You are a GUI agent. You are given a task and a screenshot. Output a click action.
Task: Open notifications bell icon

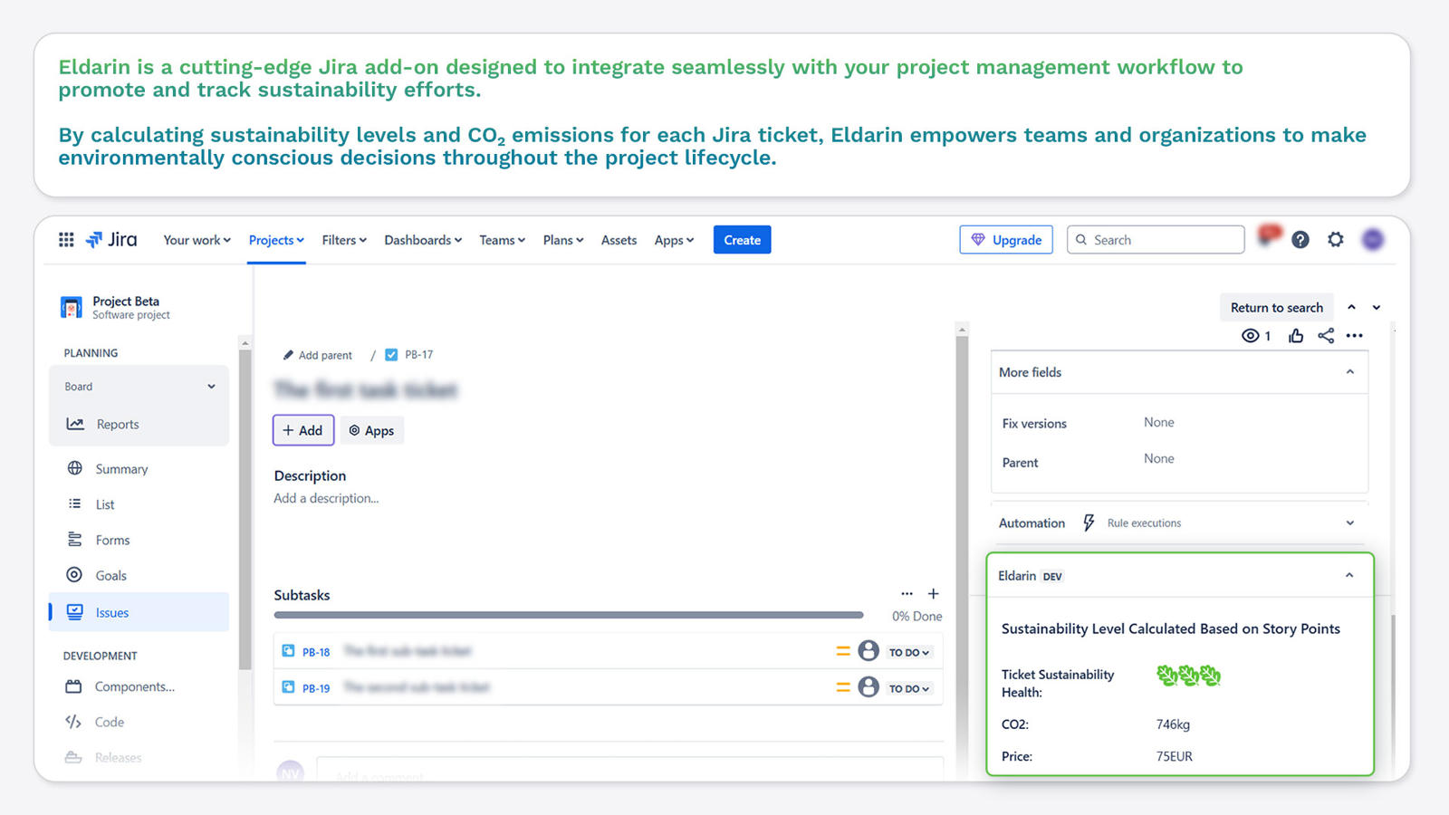click(x=1269, y=237)
